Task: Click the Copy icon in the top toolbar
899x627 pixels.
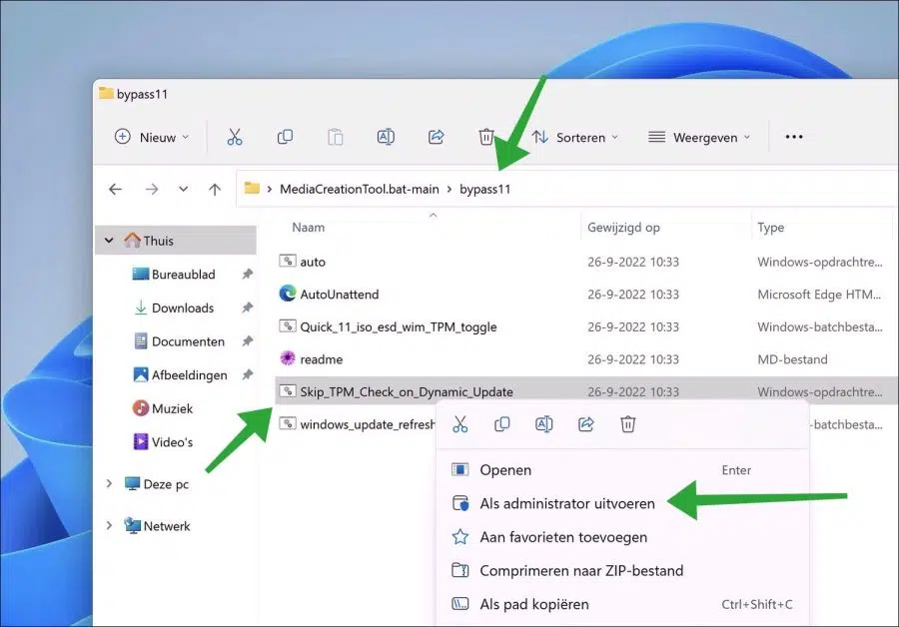Action: pos(285,137)
